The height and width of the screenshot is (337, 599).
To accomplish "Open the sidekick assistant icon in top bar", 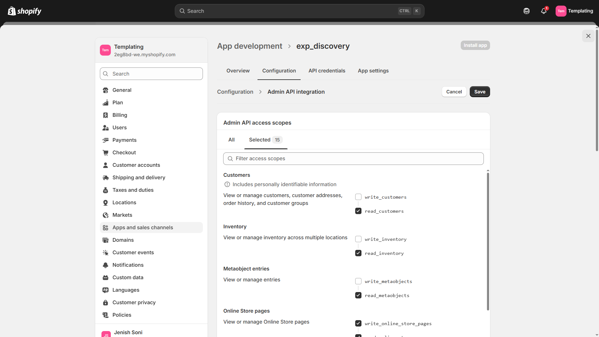I will coord(527,11).
